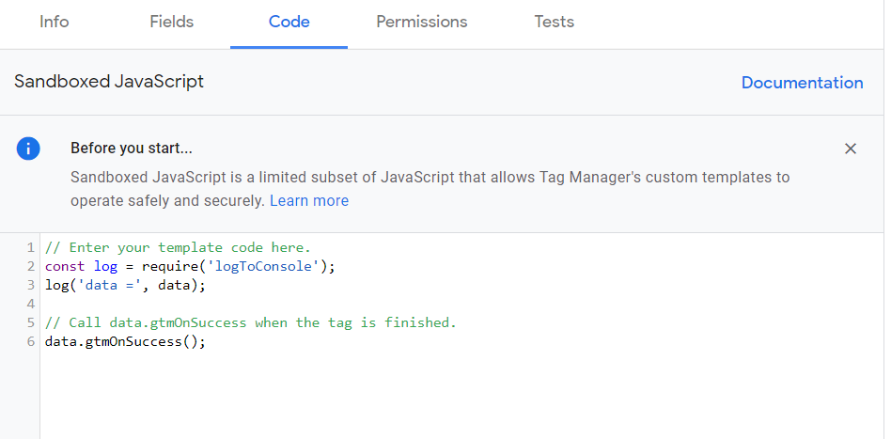Screen dimensions: 891x439
Task: Click the data.gtmOnSuccess() code line
Action: pyautogui.click(x=125, y=341)
